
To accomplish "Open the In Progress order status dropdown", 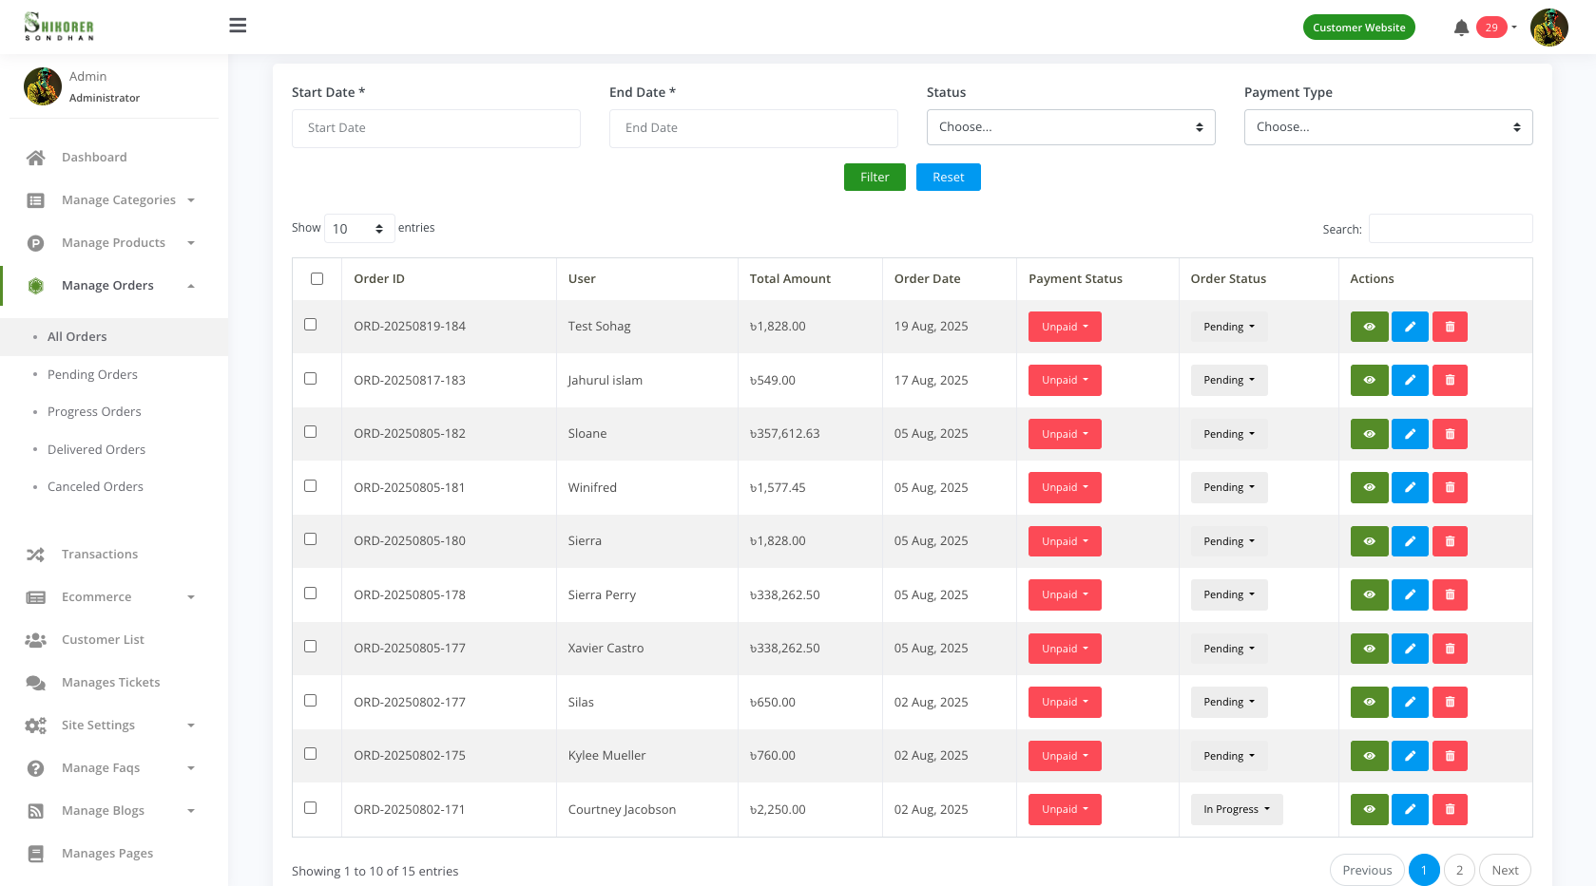I will pyautogui.click(x=1236, y=809).
